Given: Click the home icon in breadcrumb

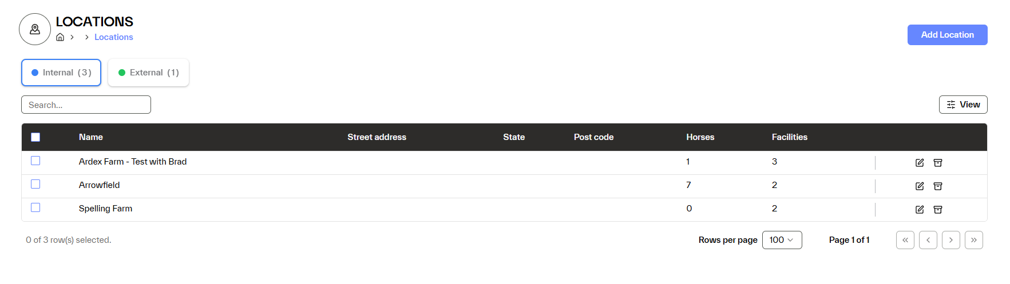Looking at the screenshot, I should point(60,37).
